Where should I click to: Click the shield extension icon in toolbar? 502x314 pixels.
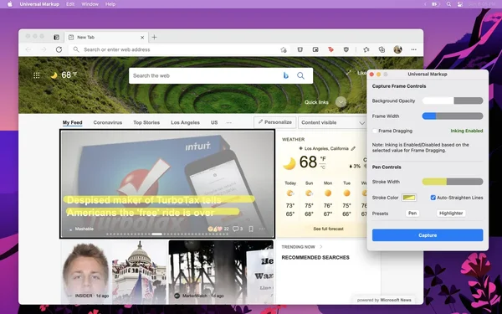point(300,49)
